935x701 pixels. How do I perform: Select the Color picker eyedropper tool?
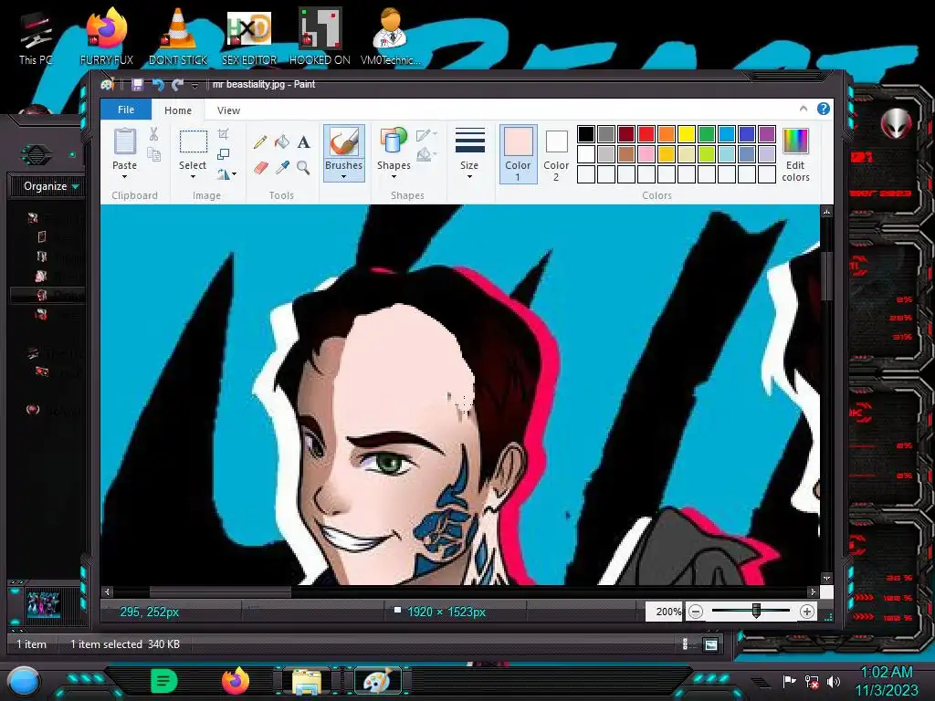(282, 168)
